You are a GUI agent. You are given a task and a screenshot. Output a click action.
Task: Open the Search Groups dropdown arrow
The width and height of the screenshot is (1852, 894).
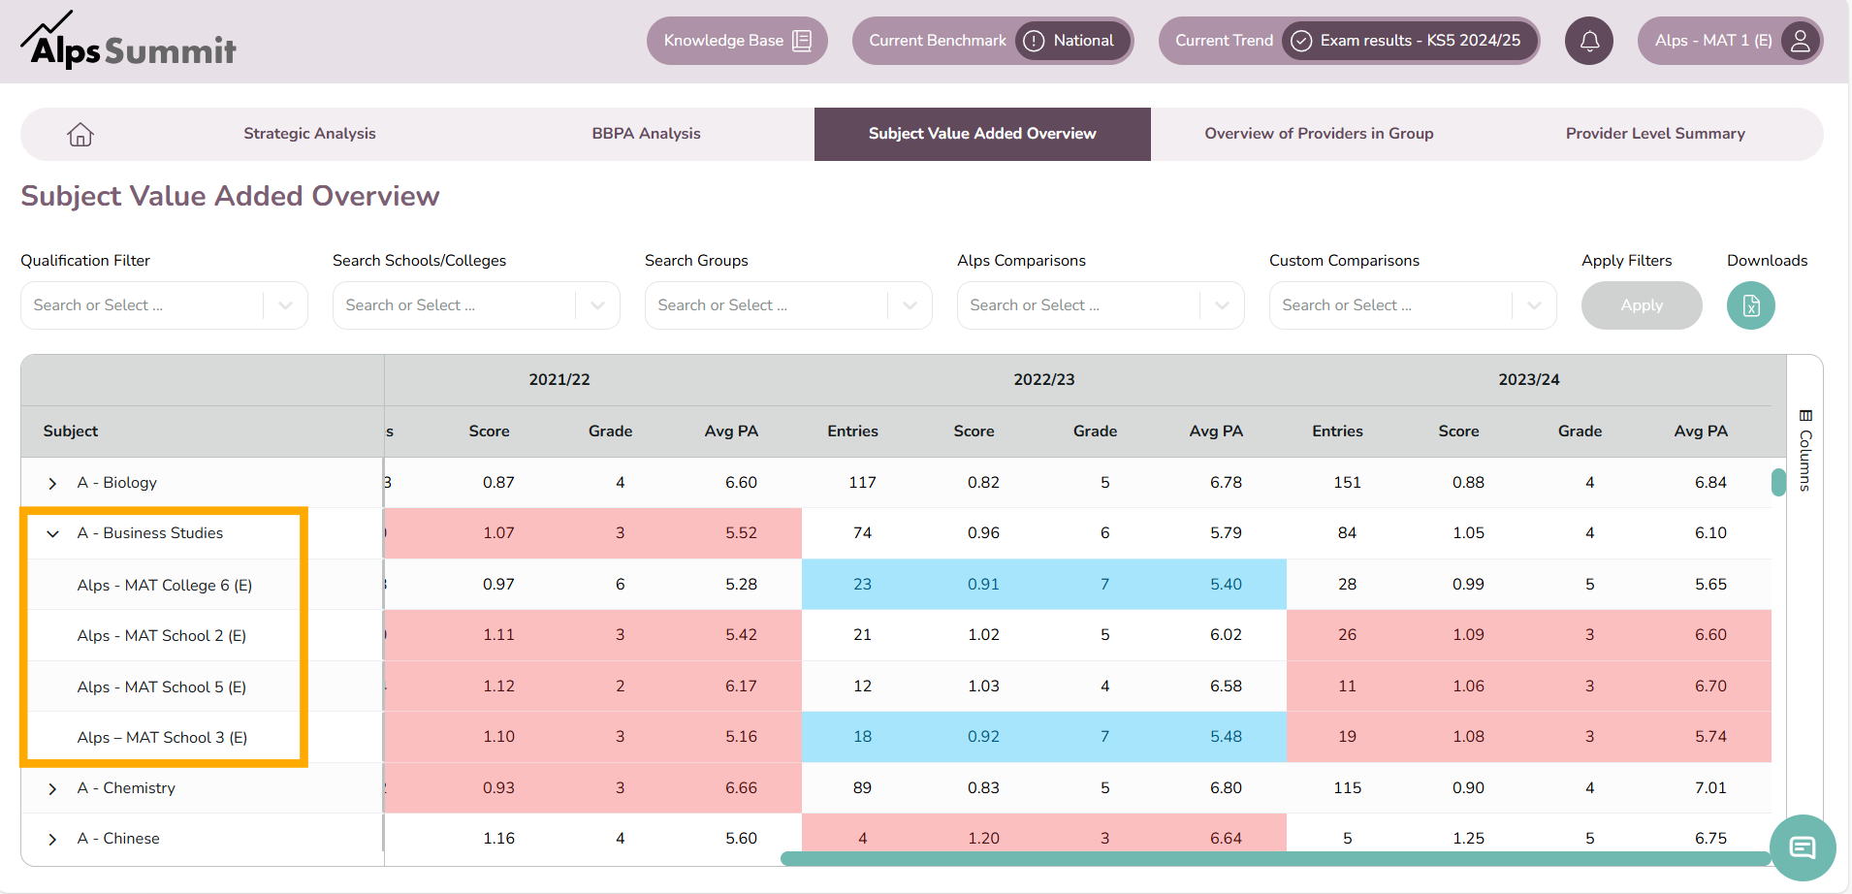click(x=910, y=305)
